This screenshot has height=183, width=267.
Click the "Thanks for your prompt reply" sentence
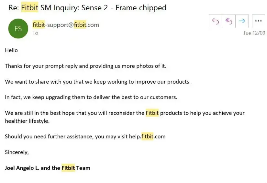(x=85, y=66)
